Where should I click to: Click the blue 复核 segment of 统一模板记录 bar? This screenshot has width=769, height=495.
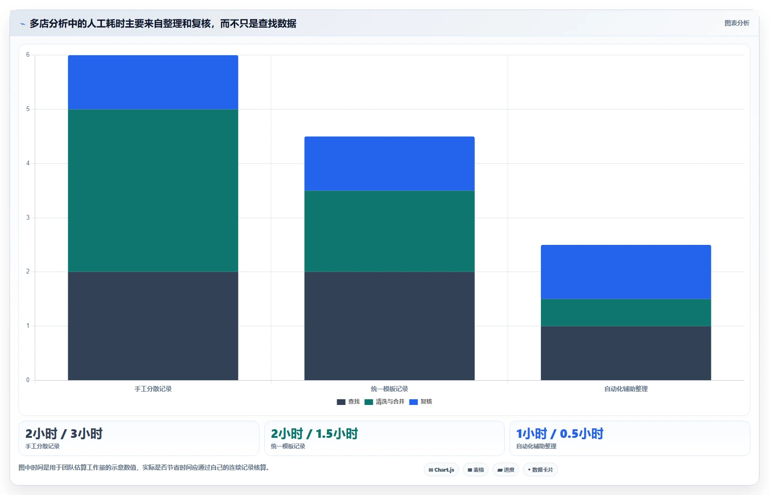(x=389, y=164)
